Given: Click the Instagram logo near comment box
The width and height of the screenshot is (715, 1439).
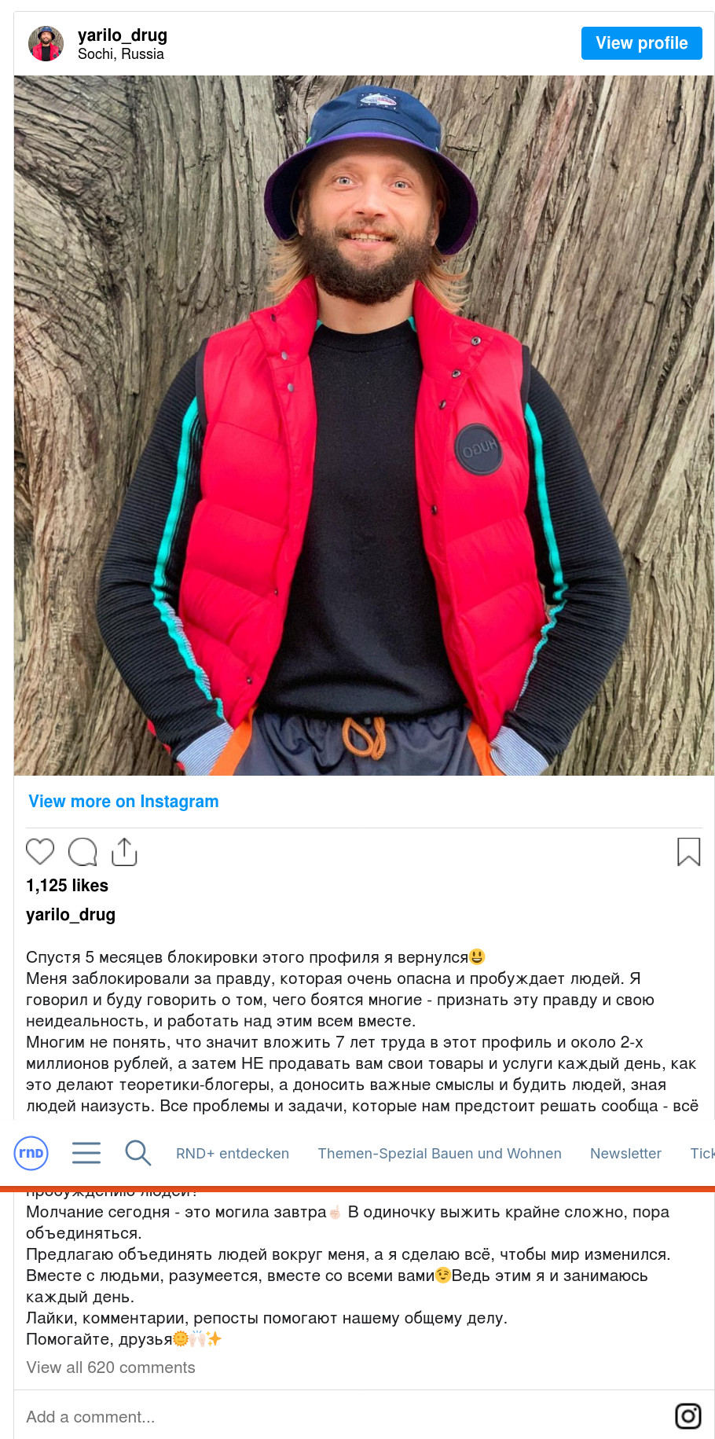Looking at the screenshot, I should pos(688,1416).
